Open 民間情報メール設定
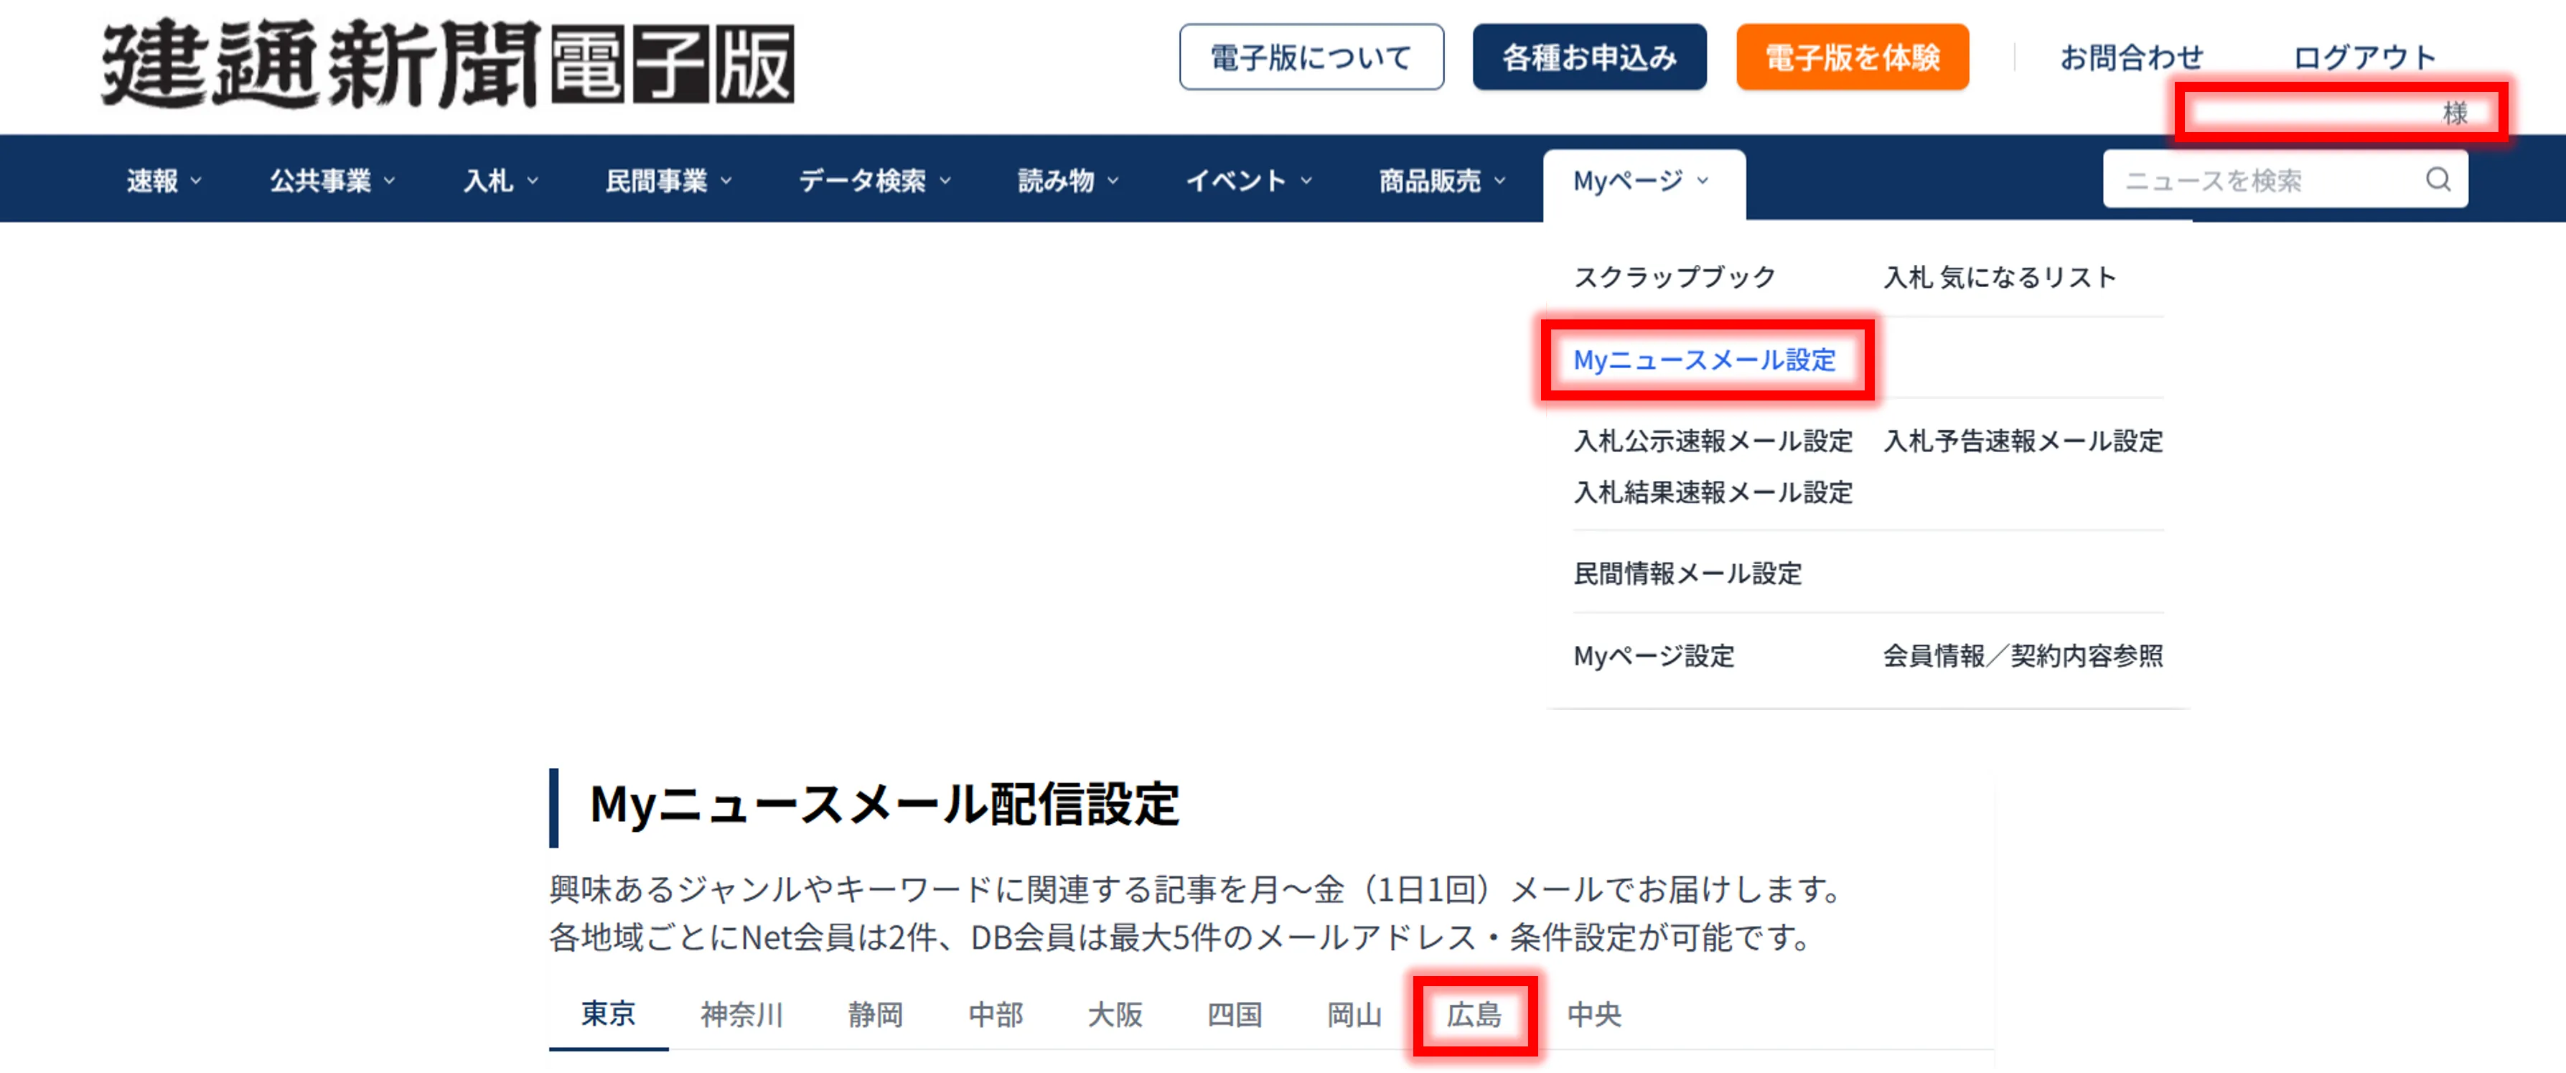The height and width of the screenshot is (1073, 2566). 1687,573
